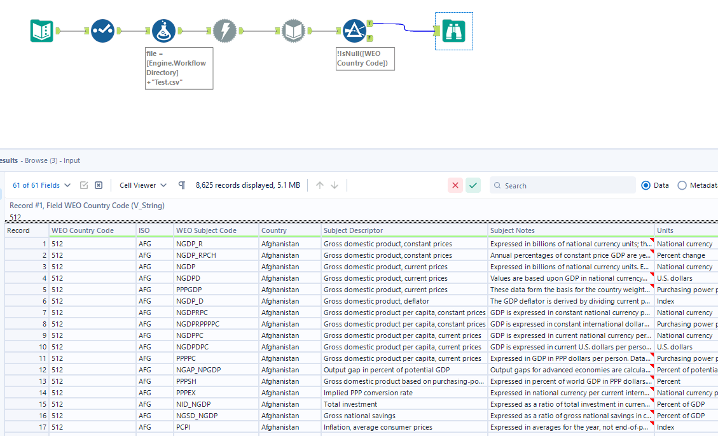Click the red X filter button

455,185
